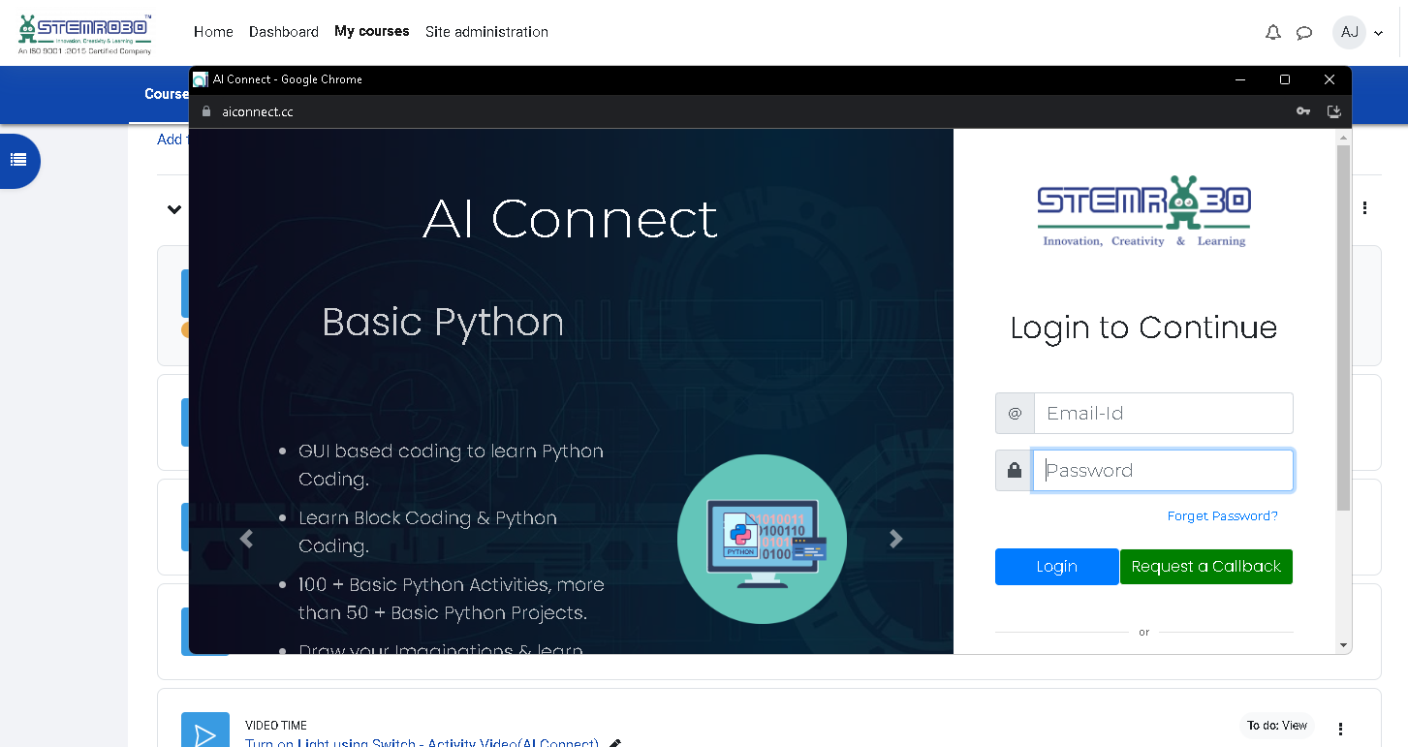This screenshot has height=747, width=1408.
Task: Click the GUI based coding bullet text
Action: (x=451, y=465)
